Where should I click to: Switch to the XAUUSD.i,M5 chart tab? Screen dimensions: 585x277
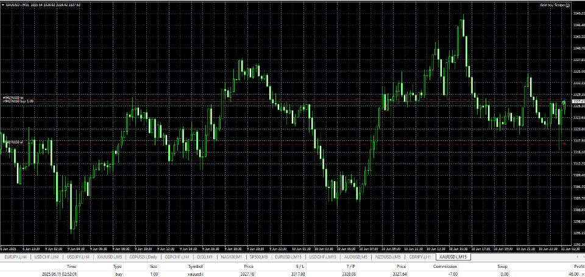coord(110,257)
